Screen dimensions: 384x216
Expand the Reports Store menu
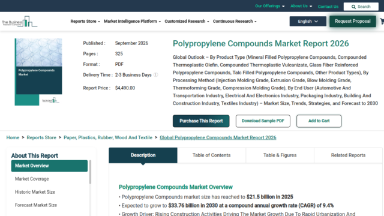pos(85,22)
